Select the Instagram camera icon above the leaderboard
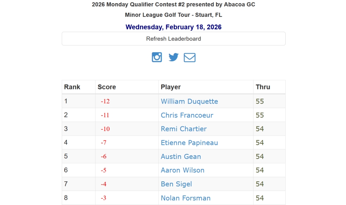The width and height of the screenshot is (346, 205). click(157, 57)
